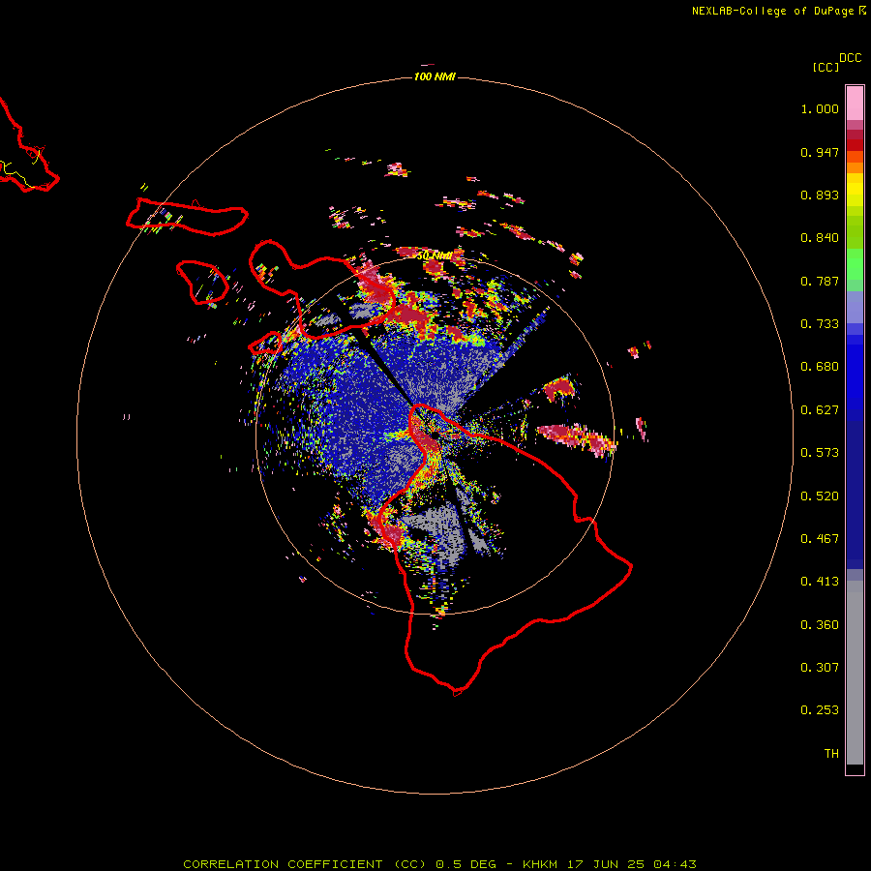871x871 pixels.
Task: Click the DCC label above the color bar
Action: 850,58
